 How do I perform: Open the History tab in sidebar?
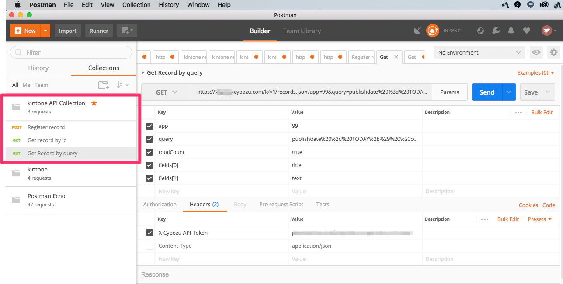tap(38, 68)
